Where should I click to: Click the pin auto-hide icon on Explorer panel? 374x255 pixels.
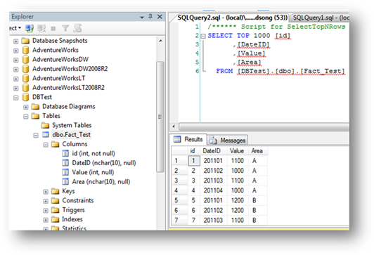150,16
